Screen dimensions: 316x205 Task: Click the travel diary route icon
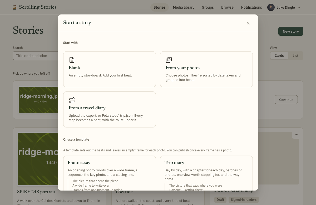[72, 100]
